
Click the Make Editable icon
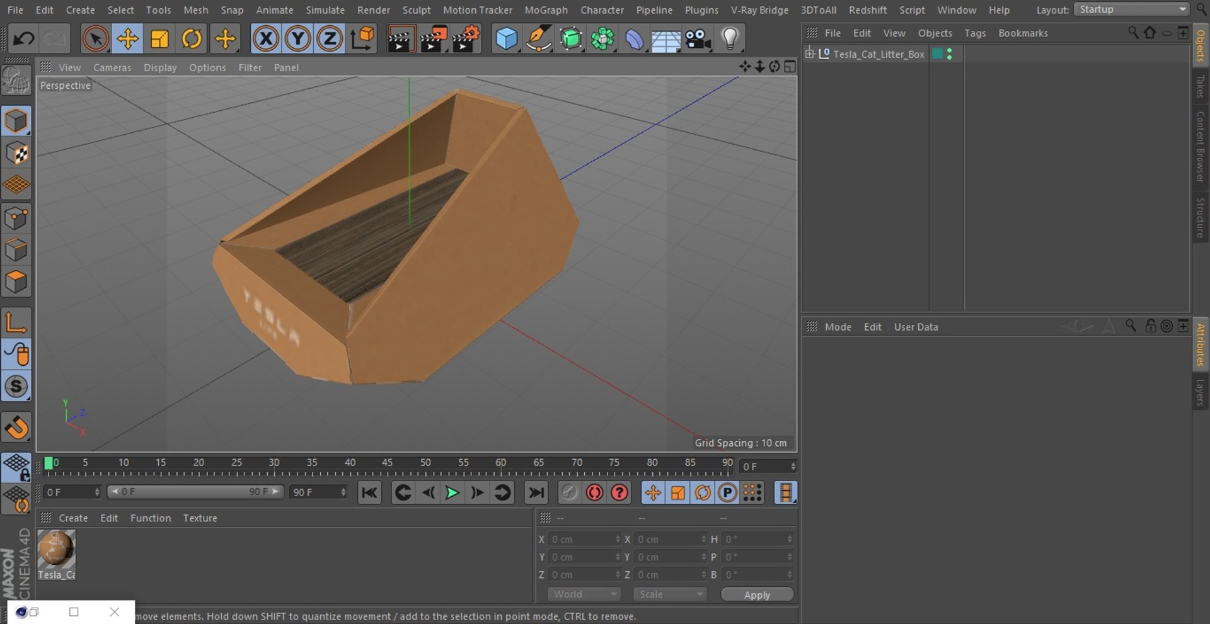16,81
